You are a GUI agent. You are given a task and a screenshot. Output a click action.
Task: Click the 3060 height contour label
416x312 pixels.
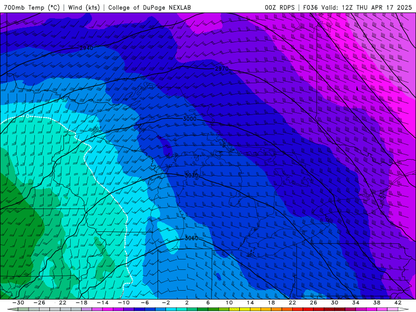tap(191, 238)
